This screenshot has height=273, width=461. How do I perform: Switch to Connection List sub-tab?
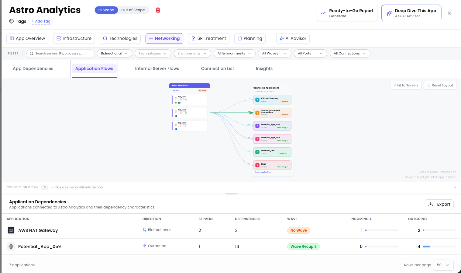pos(218,69)
